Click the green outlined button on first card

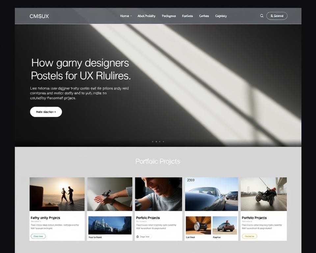point(38,236)
